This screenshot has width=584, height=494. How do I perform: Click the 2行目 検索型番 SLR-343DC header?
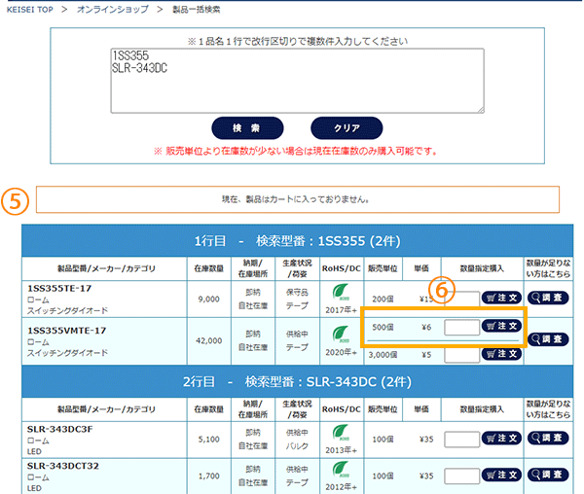click(x=297, y=381)
